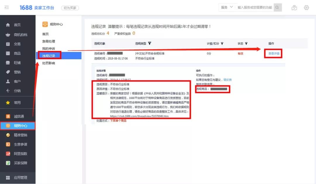Go to 首页 in the dark sidebar
The width and height of the screenshot is (316, 184).
tap(18, 25)
